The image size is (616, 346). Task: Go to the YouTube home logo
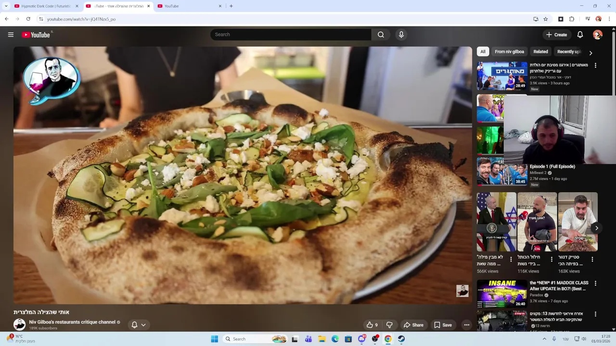click(36, 35)
